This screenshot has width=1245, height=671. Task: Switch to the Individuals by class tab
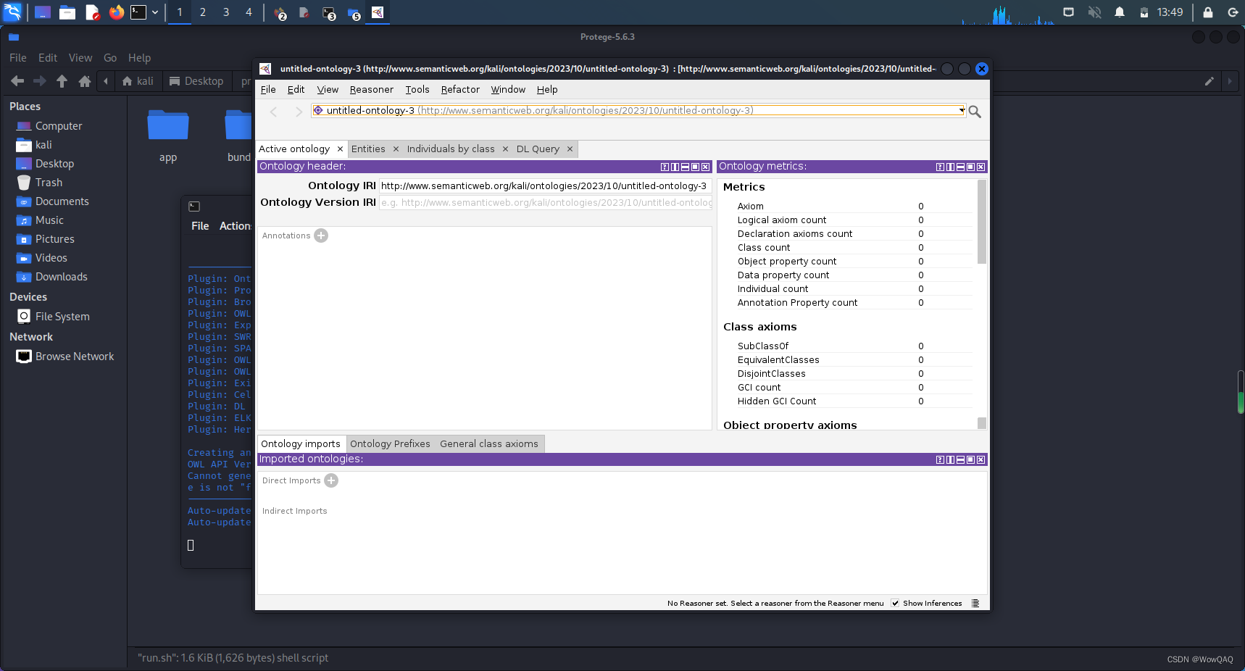451,149
